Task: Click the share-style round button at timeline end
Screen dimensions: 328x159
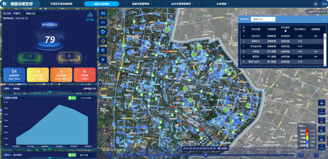Action: [316, 155]
